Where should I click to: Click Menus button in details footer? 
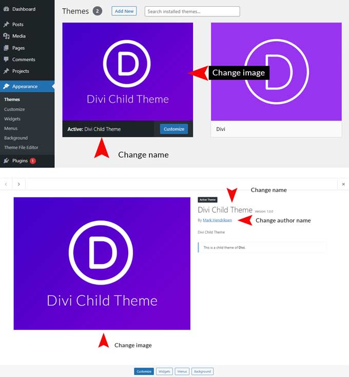tap(182, 371)
